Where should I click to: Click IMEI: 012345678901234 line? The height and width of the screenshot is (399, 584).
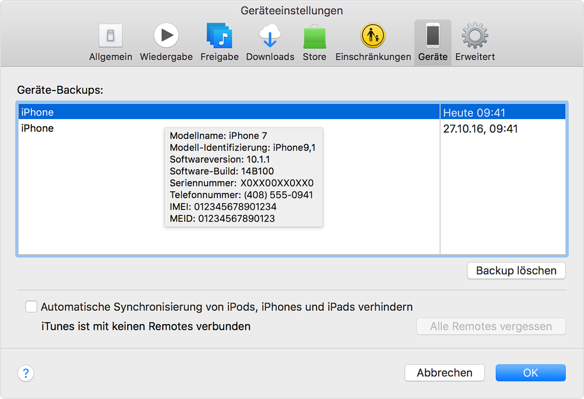(223, 207)
